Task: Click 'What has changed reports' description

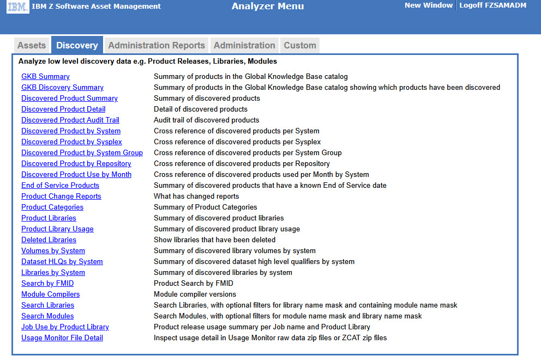Action: [196, 197]
